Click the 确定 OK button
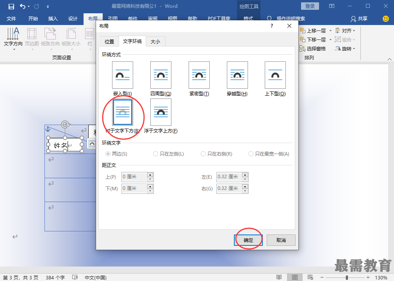Image resolution: width=394 pixels, height=281 pixels. pyautogui.click(x=248, y=240)
